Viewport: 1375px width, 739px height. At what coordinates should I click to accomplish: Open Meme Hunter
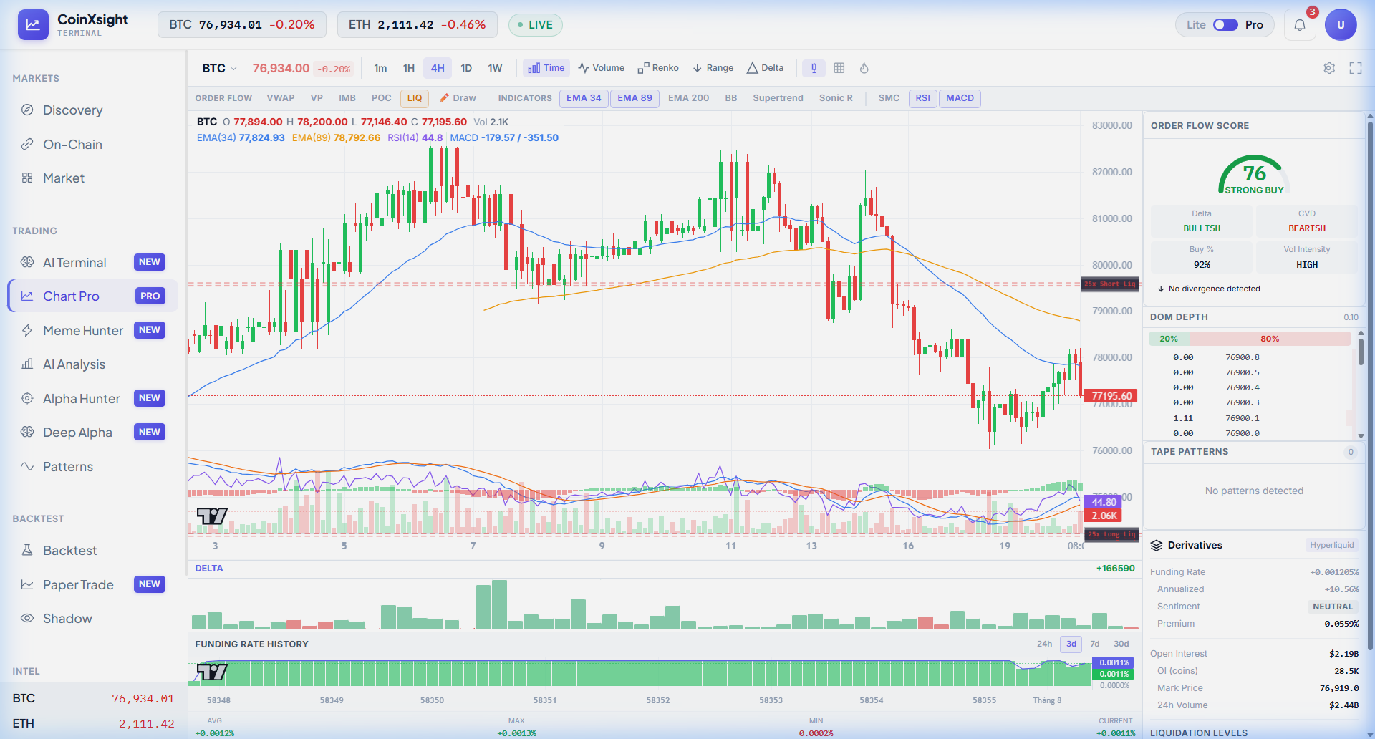pyautogui.click(x=93, y=331)
